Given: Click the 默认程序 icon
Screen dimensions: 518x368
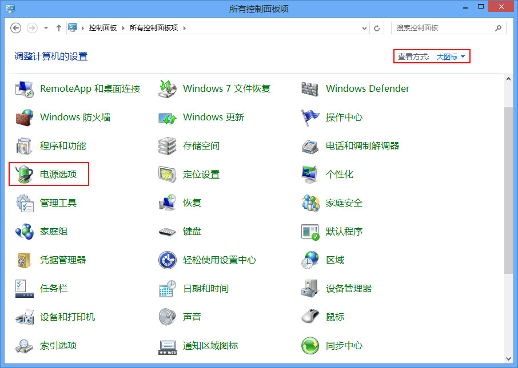Looking at the screenshot, I should (x=310, y=232).
